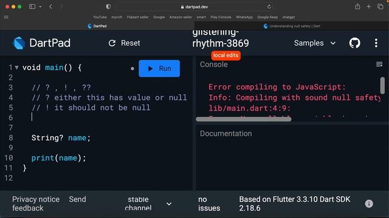The image size is (389, 218).
Task: Open the myrcih bookmark
Action: pyautogui.click(x=117, y=17)
